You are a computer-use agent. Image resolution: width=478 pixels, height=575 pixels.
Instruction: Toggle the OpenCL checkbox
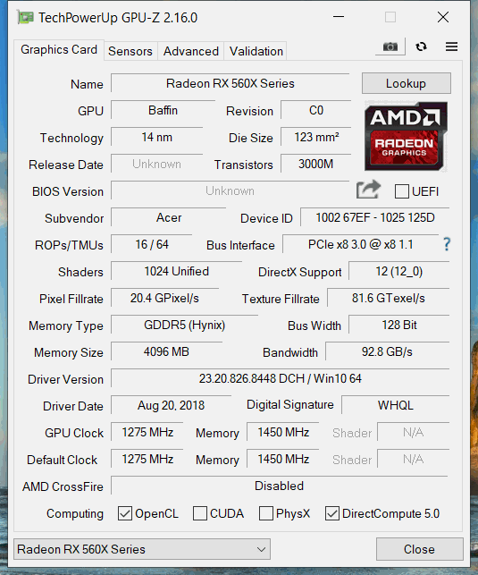coord(125,513)
